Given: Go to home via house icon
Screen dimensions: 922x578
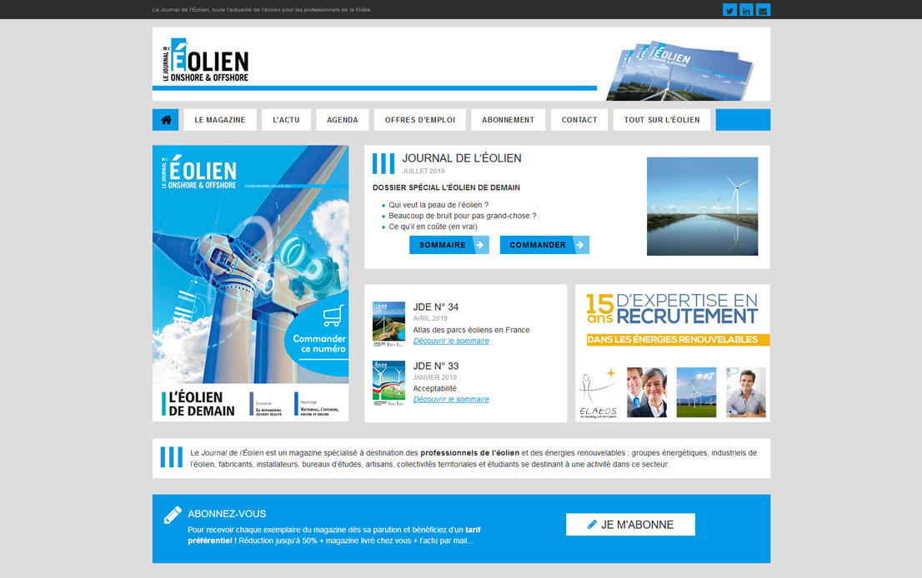Looking at the screenshot, I should click(x=166, y=120).
